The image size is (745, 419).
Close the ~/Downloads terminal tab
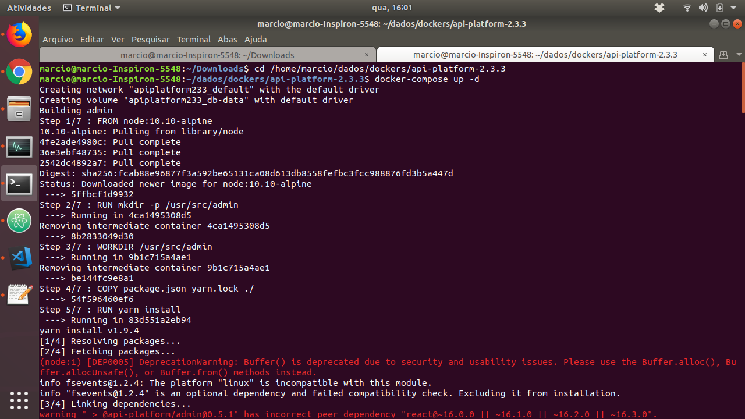[367, 55]
